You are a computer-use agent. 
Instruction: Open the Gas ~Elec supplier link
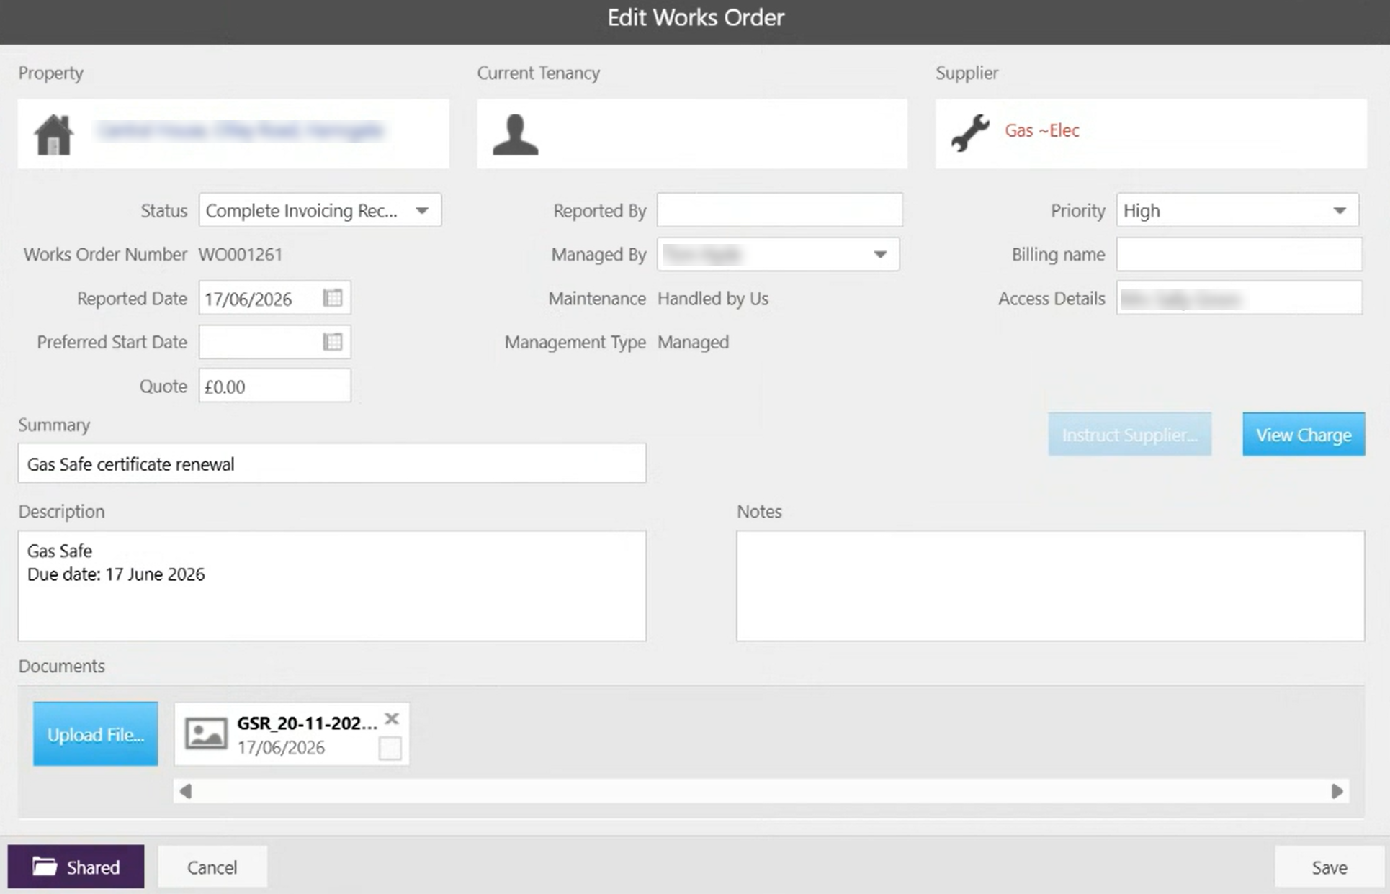1041,130
